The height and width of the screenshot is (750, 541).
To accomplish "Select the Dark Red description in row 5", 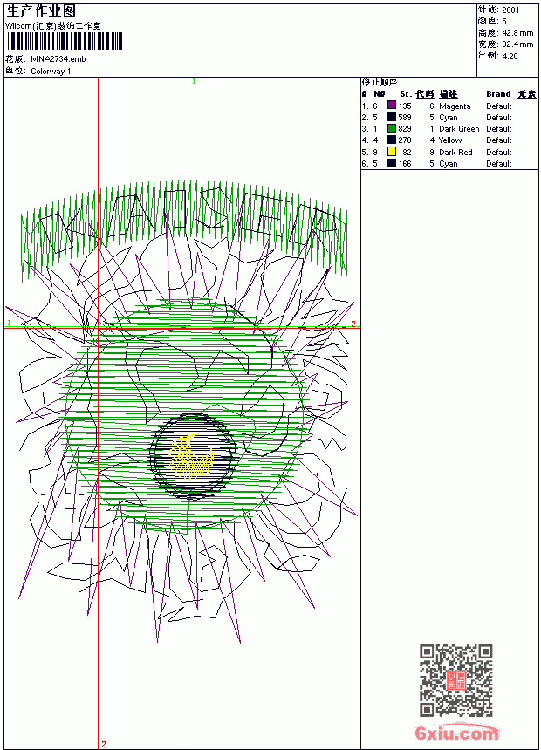I will (x=455, y=152).
